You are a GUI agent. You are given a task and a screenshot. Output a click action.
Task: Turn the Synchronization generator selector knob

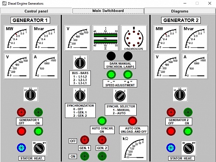(x=80, y=95)
